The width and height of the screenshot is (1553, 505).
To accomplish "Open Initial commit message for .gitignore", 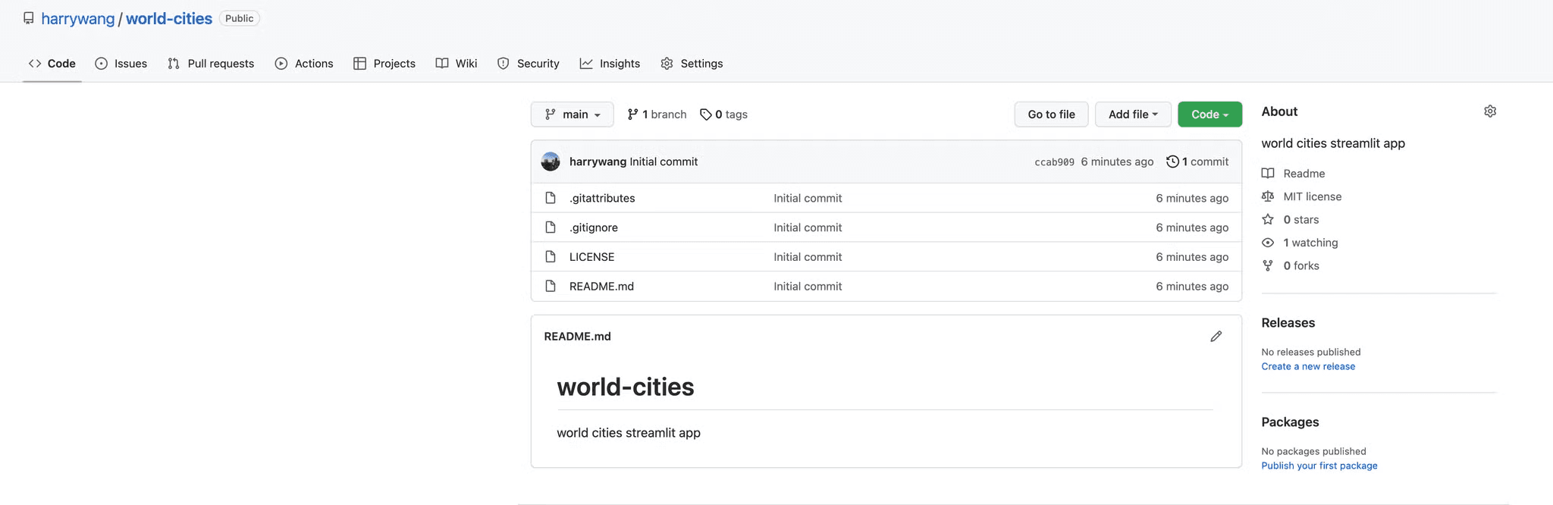I will [x=808, y=227].
